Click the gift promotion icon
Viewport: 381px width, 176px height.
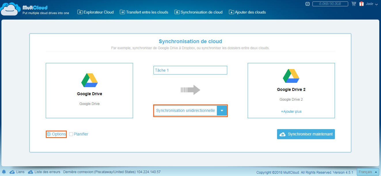click(361, 4)
